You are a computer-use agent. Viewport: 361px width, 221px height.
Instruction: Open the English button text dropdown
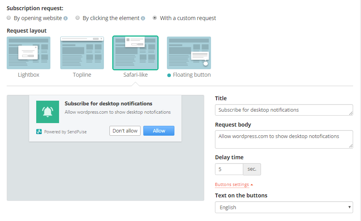(x=284, y=207)
